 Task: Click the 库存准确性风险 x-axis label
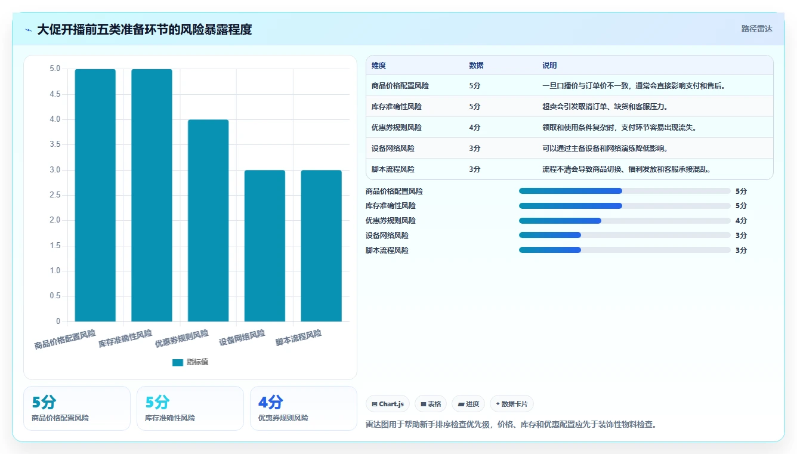click(125, 338)
